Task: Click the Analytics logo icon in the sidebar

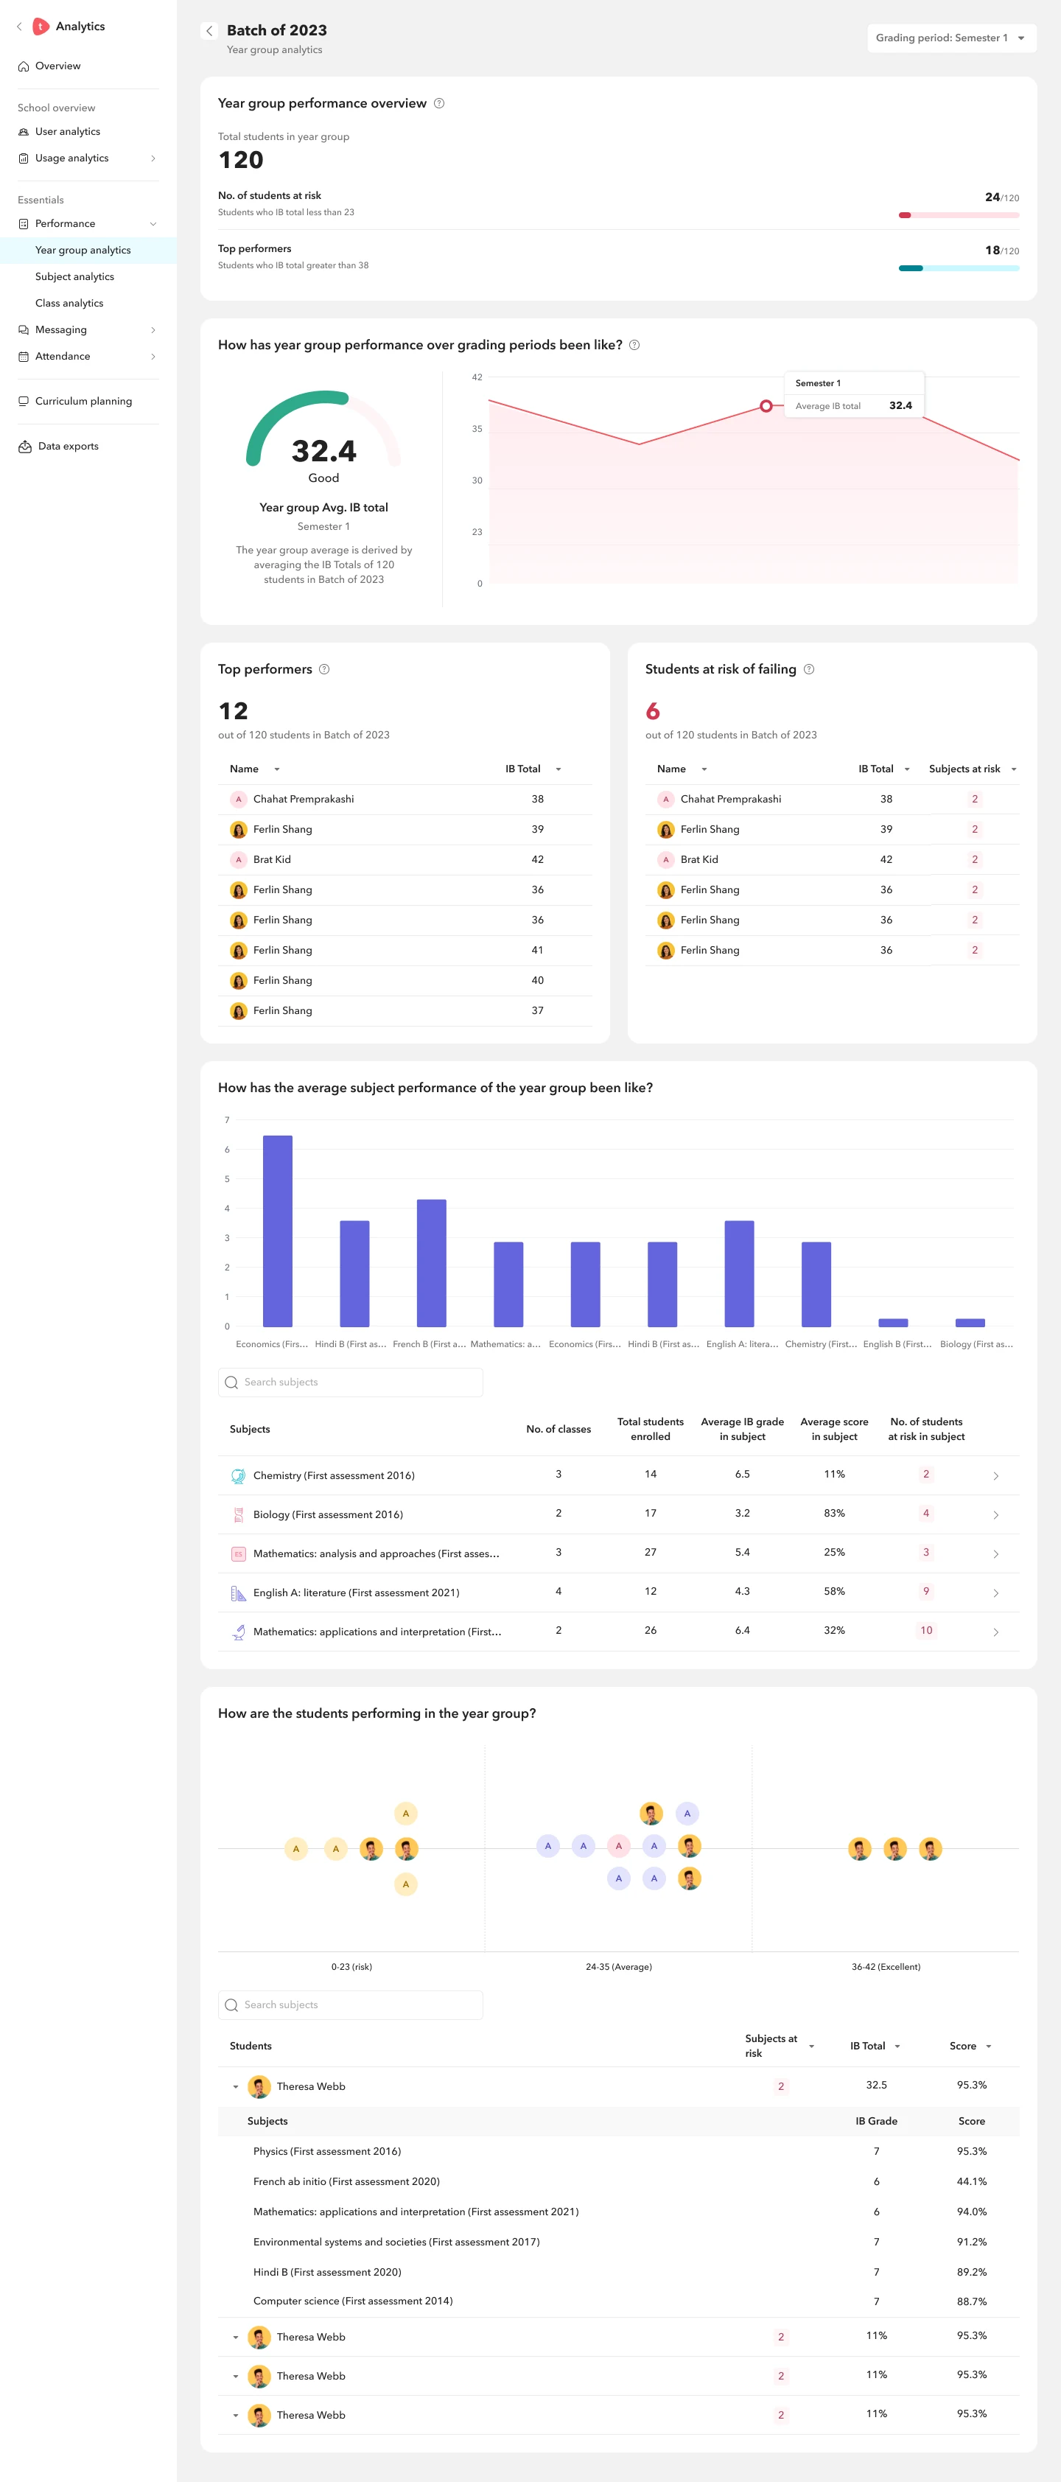Action: point(41,26)
